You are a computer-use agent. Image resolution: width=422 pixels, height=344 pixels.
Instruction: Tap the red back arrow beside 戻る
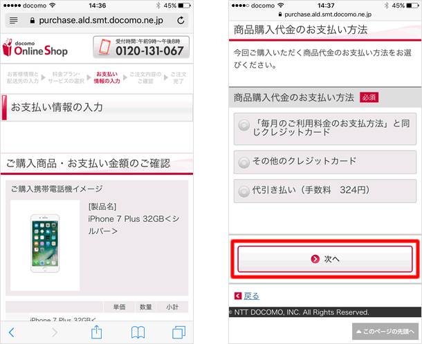[238, 296]
